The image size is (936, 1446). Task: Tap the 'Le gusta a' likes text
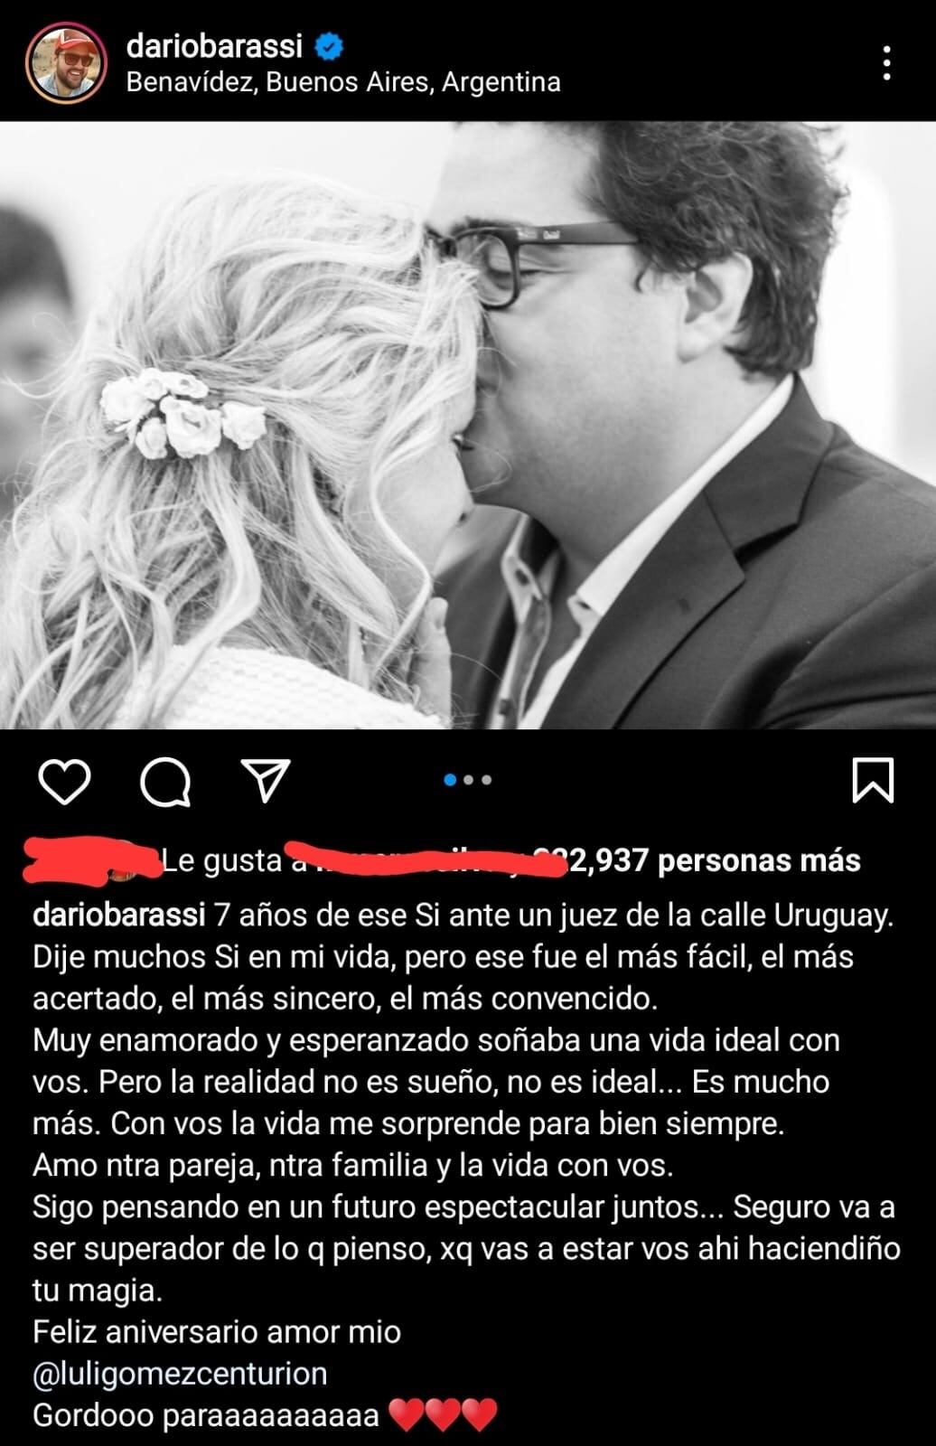tap(232, 861)
